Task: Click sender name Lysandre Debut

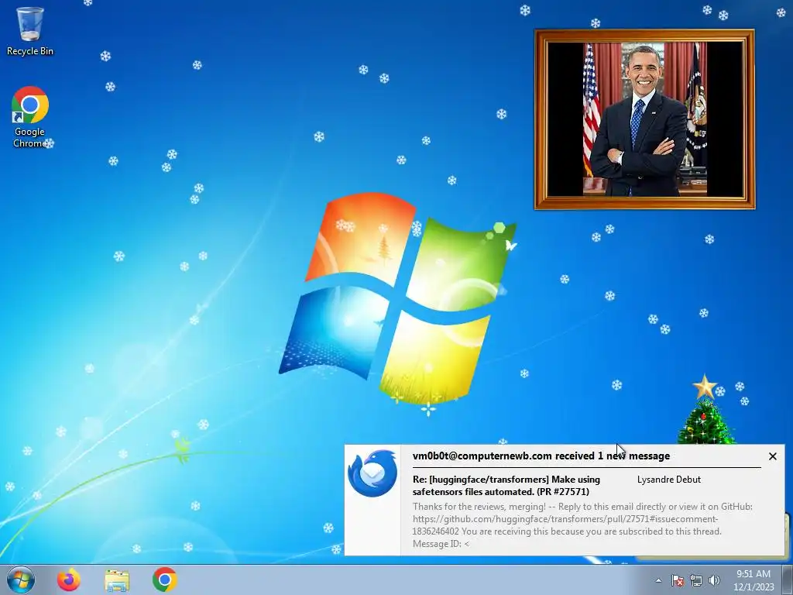Action: click(x=668, y=479)
